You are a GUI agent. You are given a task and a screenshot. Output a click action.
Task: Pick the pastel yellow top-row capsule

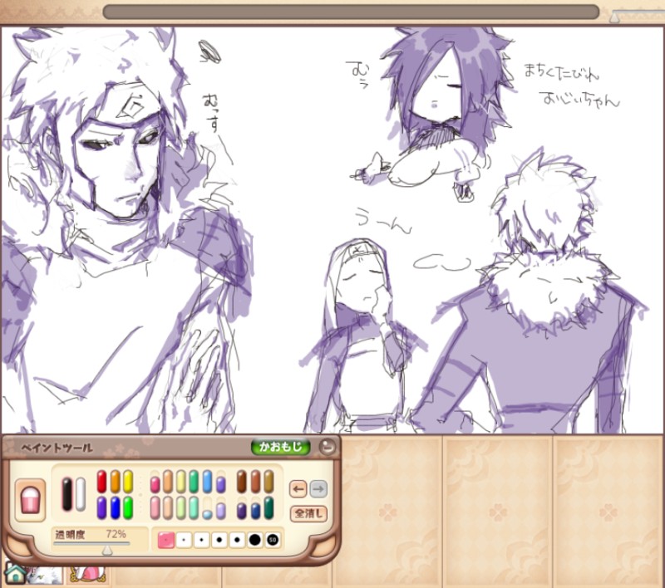181,482
